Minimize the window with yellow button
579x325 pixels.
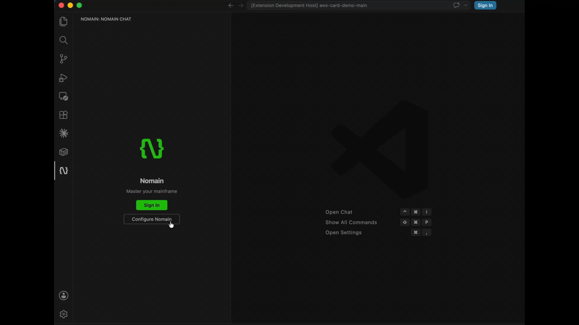(x=70, y=5)
